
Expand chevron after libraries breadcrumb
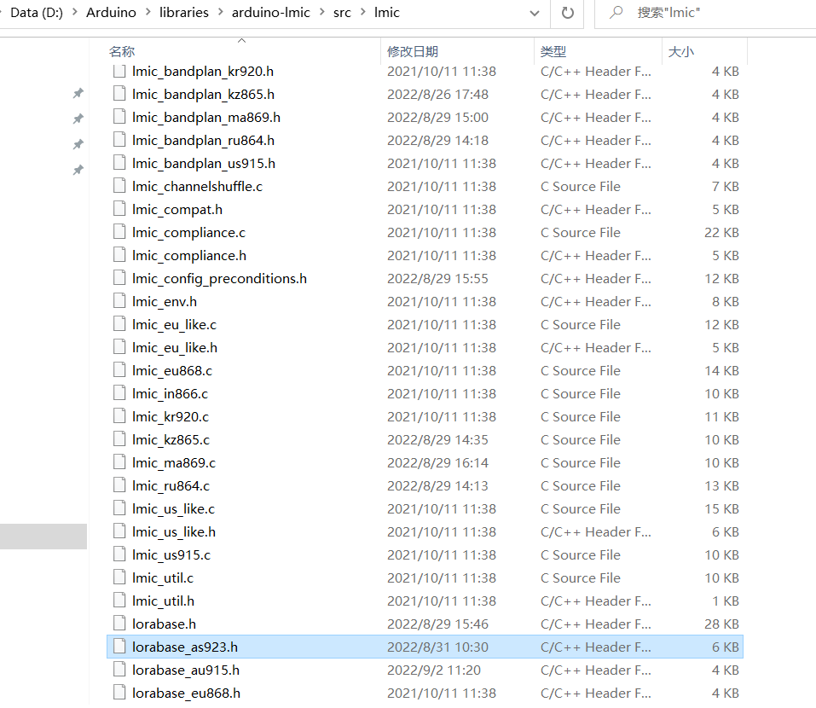coord(221,12)
